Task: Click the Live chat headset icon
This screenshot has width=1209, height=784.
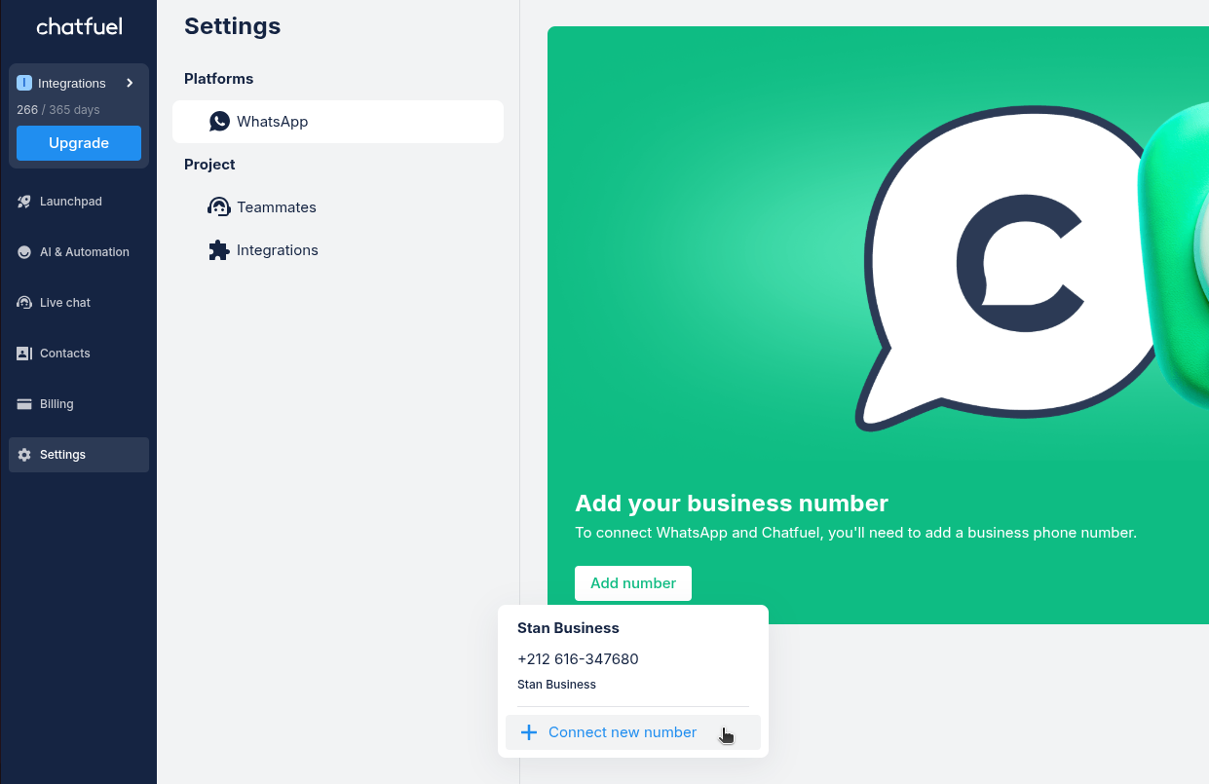Action: (24, 303)
